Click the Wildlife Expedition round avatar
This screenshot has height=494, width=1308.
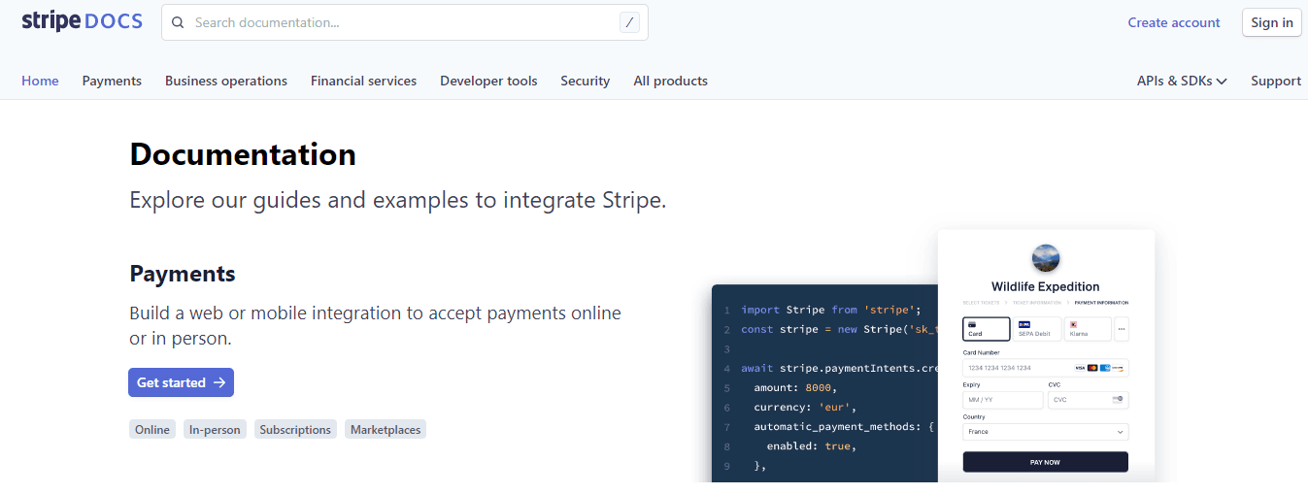coord(1046,258)
